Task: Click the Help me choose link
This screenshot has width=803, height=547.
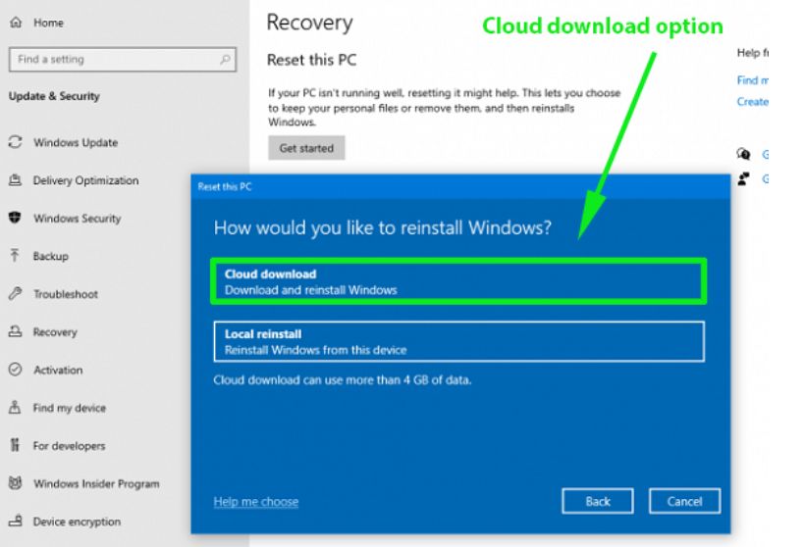Action: pos(256,502)
